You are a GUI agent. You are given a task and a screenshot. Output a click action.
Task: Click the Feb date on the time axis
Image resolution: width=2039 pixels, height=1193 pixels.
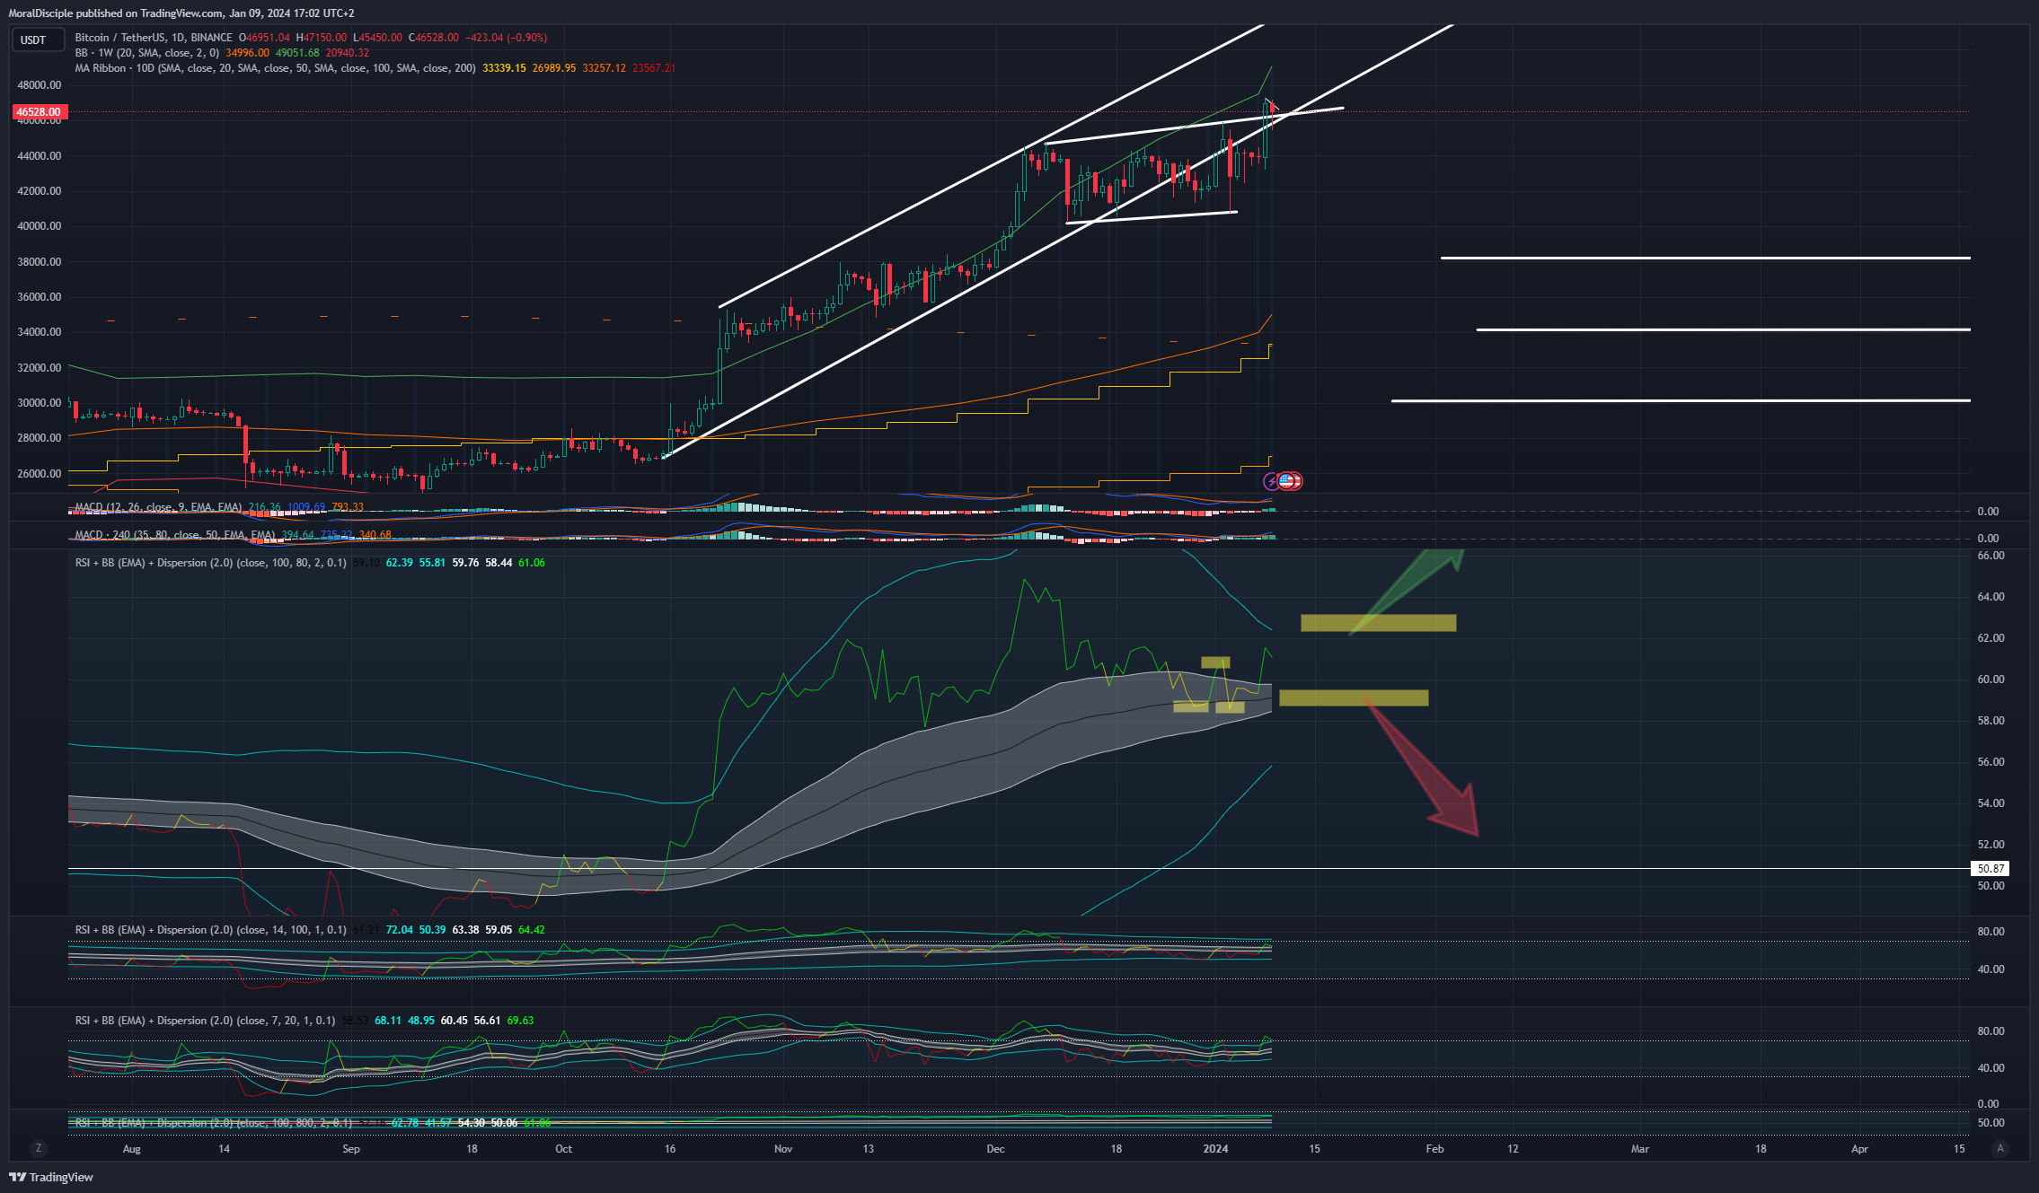tap(1434, 1149)
